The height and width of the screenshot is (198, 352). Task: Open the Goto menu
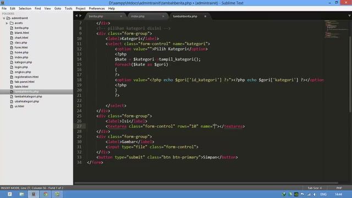(x=58, y=9)
